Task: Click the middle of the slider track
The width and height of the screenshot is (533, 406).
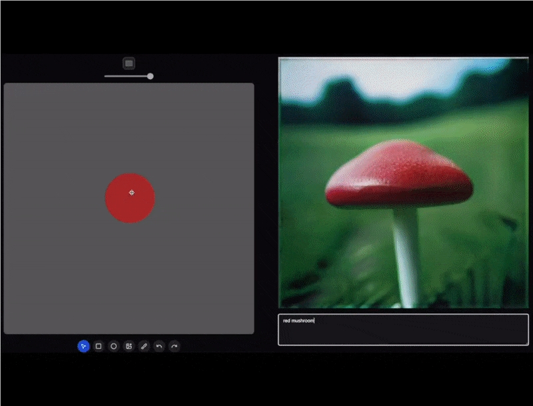Action: (127, 76)
